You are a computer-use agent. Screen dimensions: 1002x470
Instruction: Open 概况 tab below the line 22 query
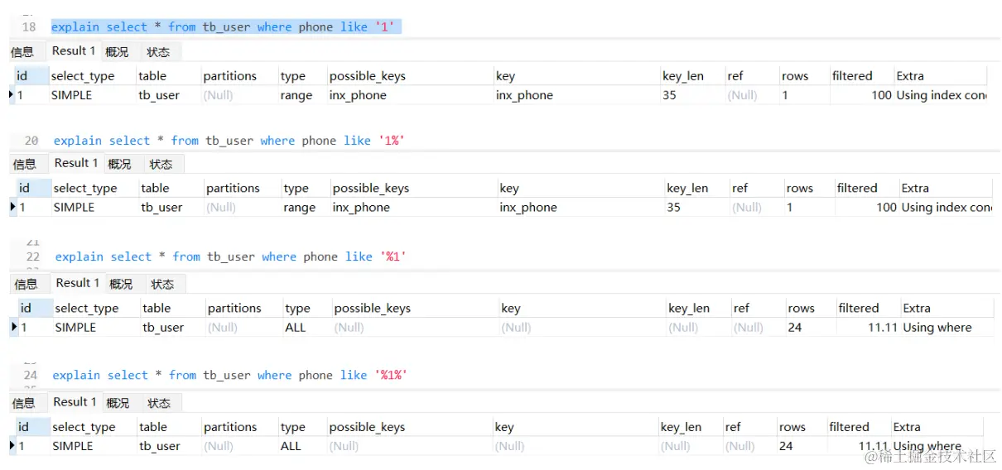point(121,284)
